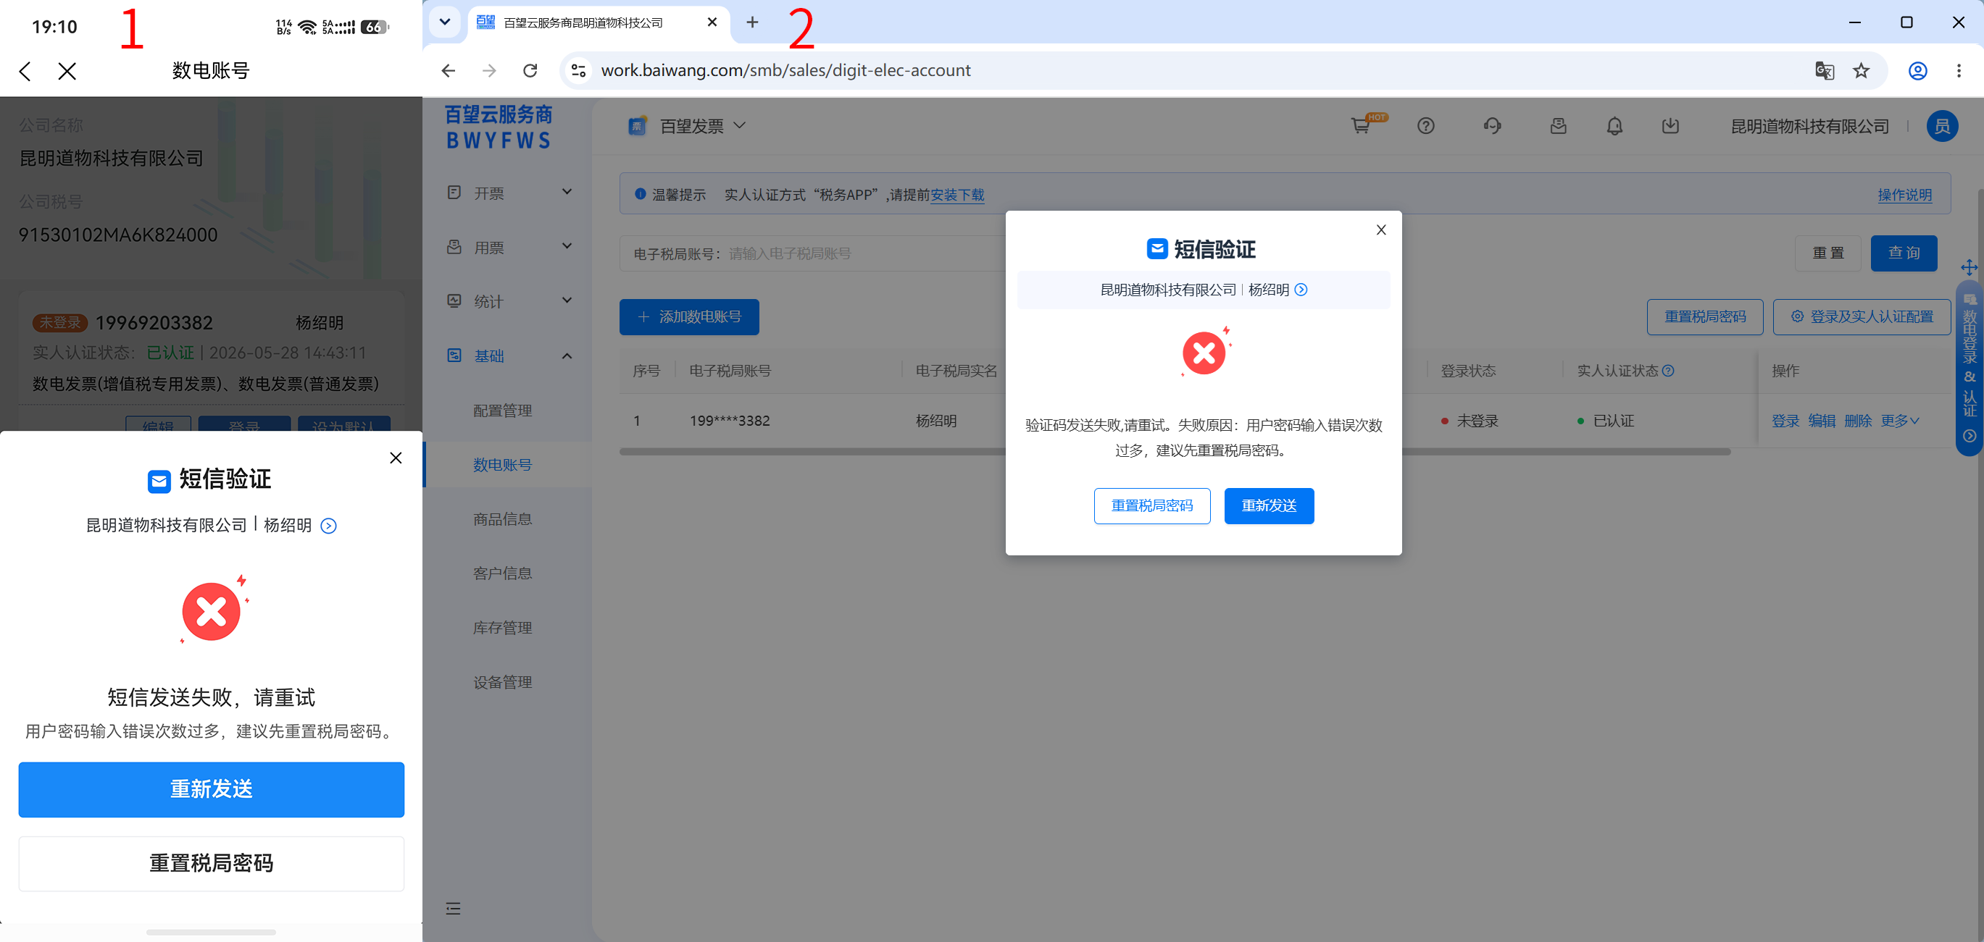Click the 查询 button
The image size is (1984, 942).
(1903, 253)
